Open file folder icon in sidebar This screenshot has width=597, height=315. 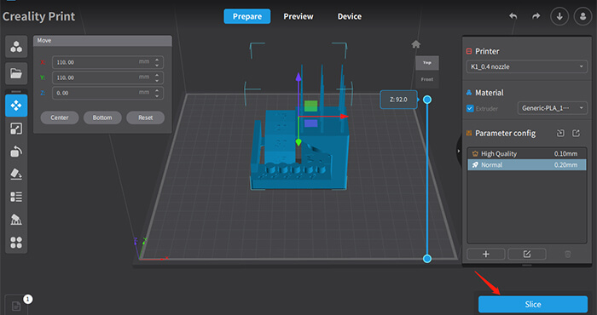pos(16,73)
